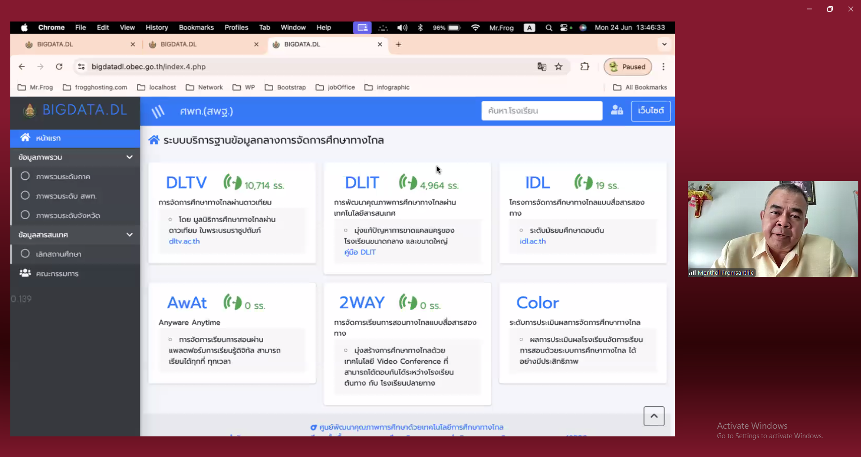Select ภาพรวมระดับภาค radio option in sidebar
This screenshot has width=861, height=457.
point(25,176)
